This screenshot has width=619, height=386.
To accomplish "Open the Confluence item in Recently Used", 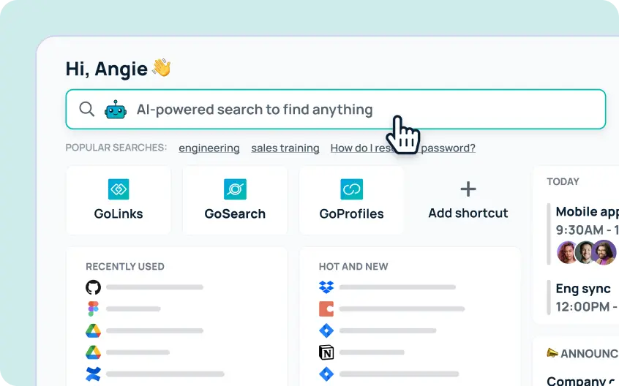I will [x=155, y=374].
